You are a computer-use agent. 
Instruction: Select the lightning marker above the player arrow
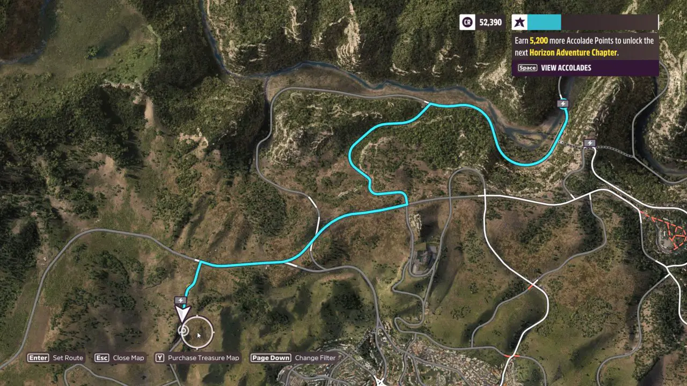tap(180, 301)
